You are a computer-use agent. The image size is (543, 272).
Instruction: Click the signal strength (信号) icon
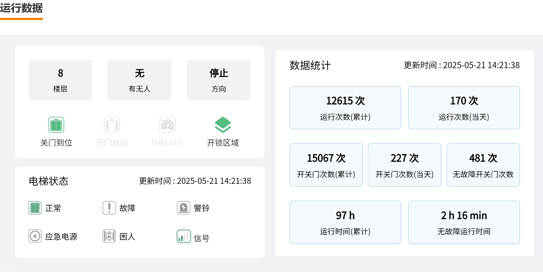[184, 236]
